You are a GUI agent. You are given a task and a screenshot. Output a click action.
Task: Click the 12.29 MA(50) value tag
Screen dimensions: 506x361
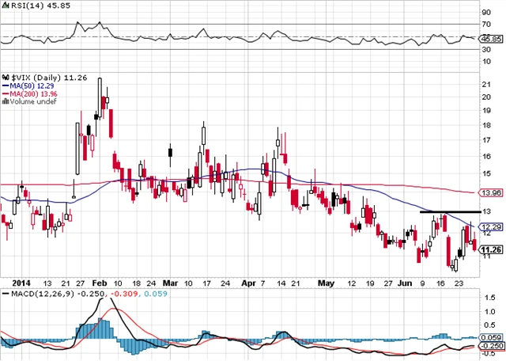[x=492, y=226]
